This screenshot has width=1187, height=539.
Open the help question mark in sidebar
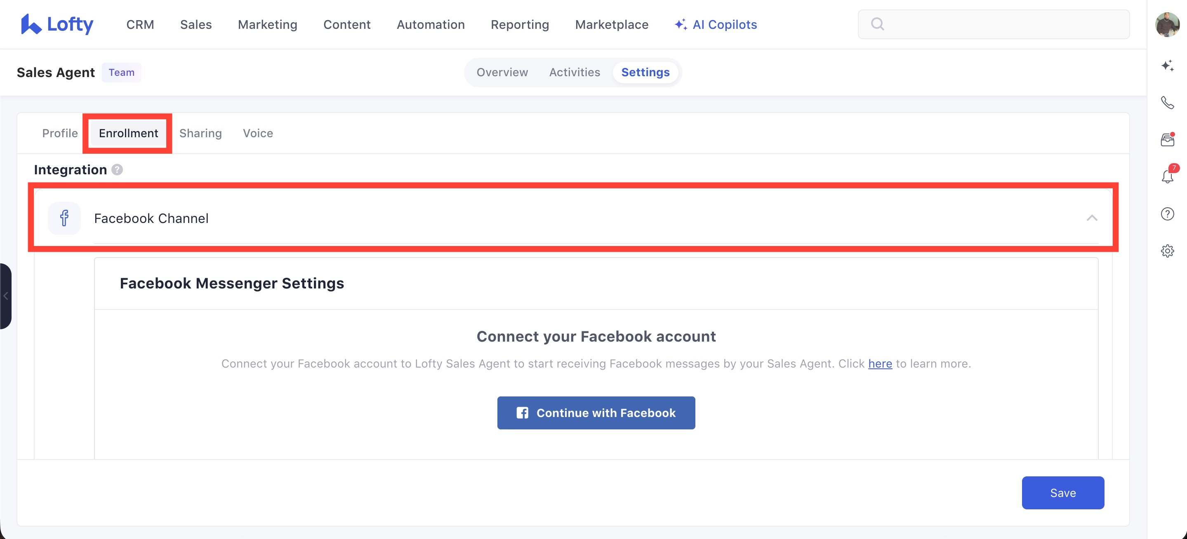point(1167,214)
